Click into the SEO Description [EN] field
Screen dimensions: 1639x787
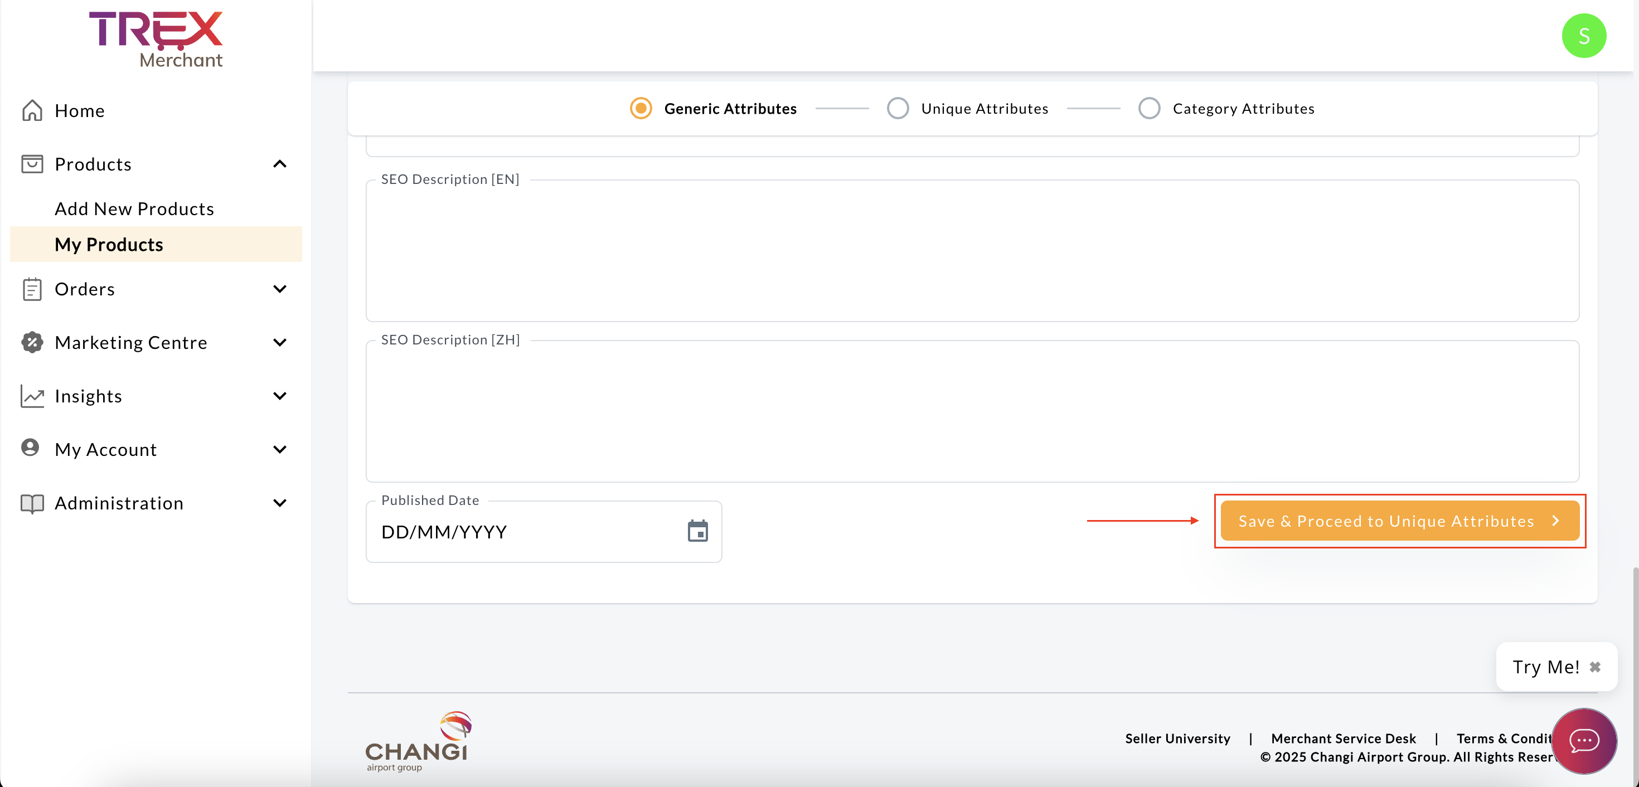coord(972,251)
